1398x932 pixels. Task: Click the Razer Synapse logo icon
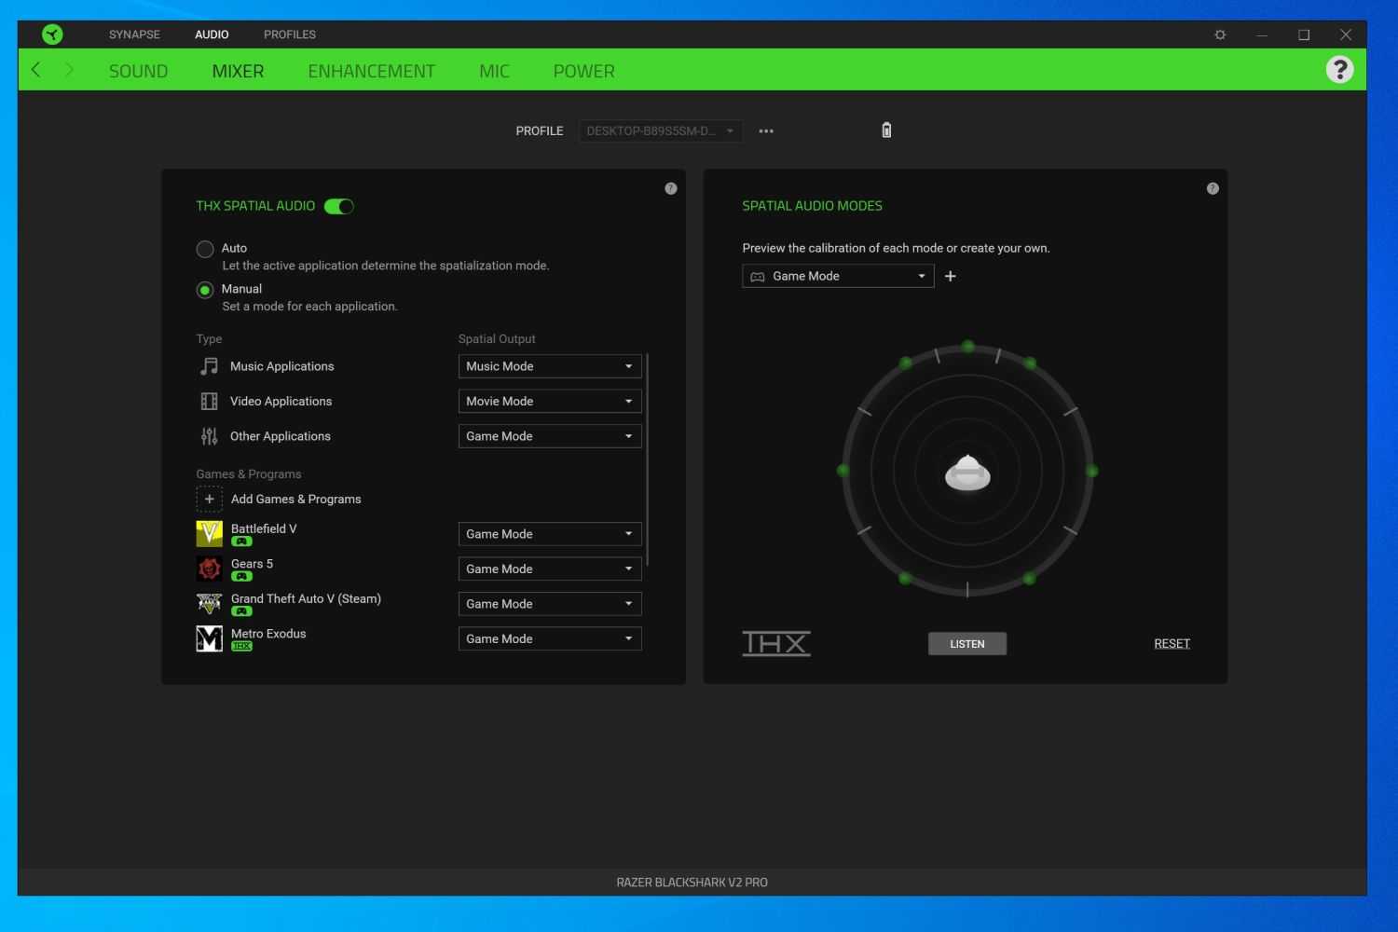(52, 34)
